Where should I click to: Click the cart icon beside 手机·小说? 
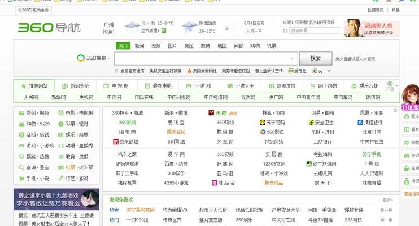(21, 179)
